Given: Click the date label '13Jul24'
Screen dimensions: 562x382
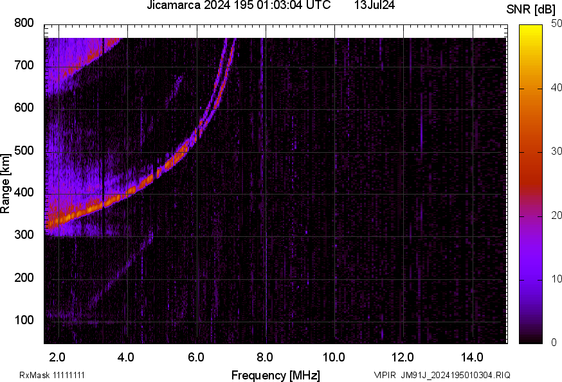Looking at the screenshot, I should [x=374, y=5].
